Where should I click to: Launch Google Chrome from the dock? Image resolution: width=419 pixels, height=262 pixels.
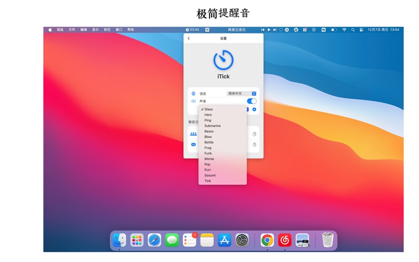[267, 240]
